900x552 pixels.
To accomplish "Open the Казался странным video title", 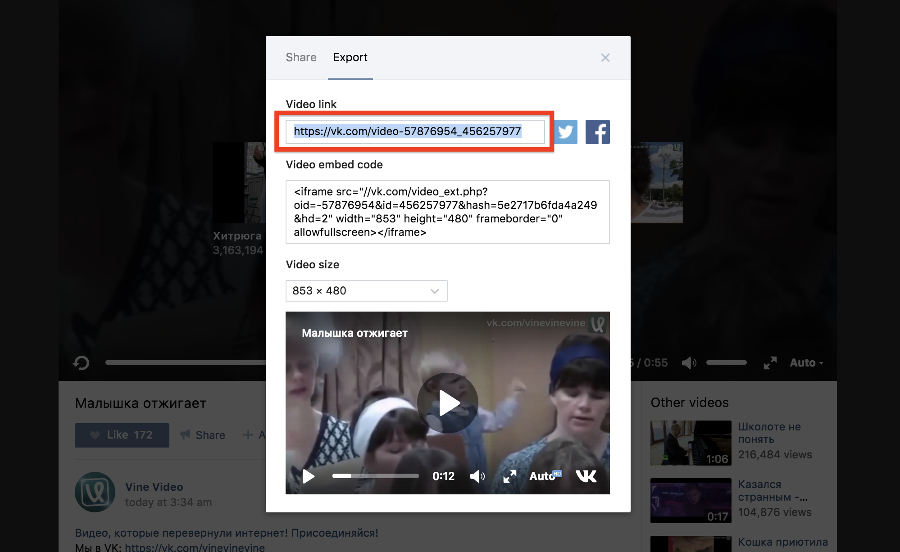I will click(773, 491).
